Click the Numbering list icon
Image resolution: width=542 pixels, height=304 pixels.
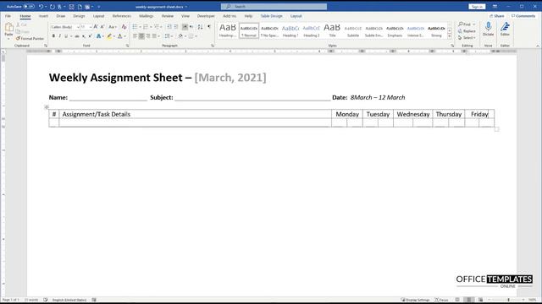point(146,27)
